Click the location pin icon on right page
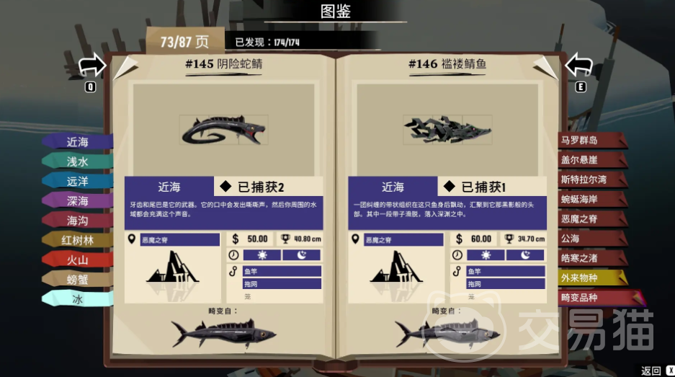Image resolution: width=675 pixels, height=377 pixels. tap(355, 239)
